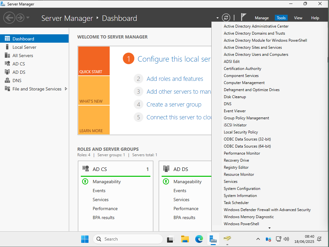The image size is (329, 247).
Task: Close the Tools menu by clicking Tools
Action: pyautogui.click(x=281, y=18)
